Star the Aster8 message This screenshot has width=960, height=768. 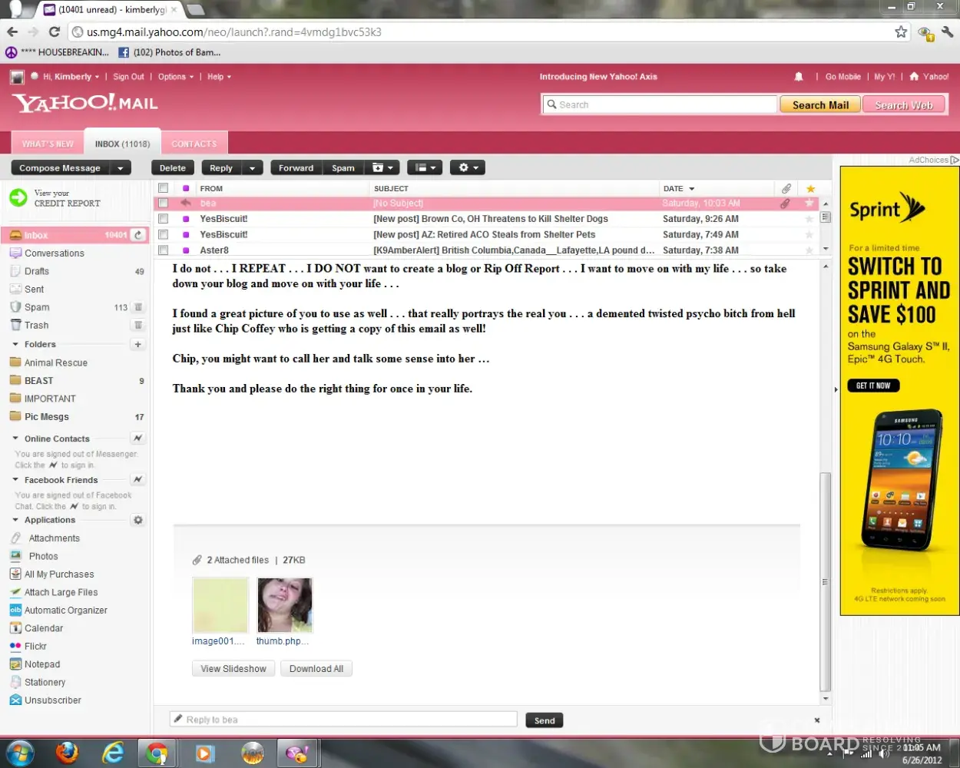[x=809, y=250]
